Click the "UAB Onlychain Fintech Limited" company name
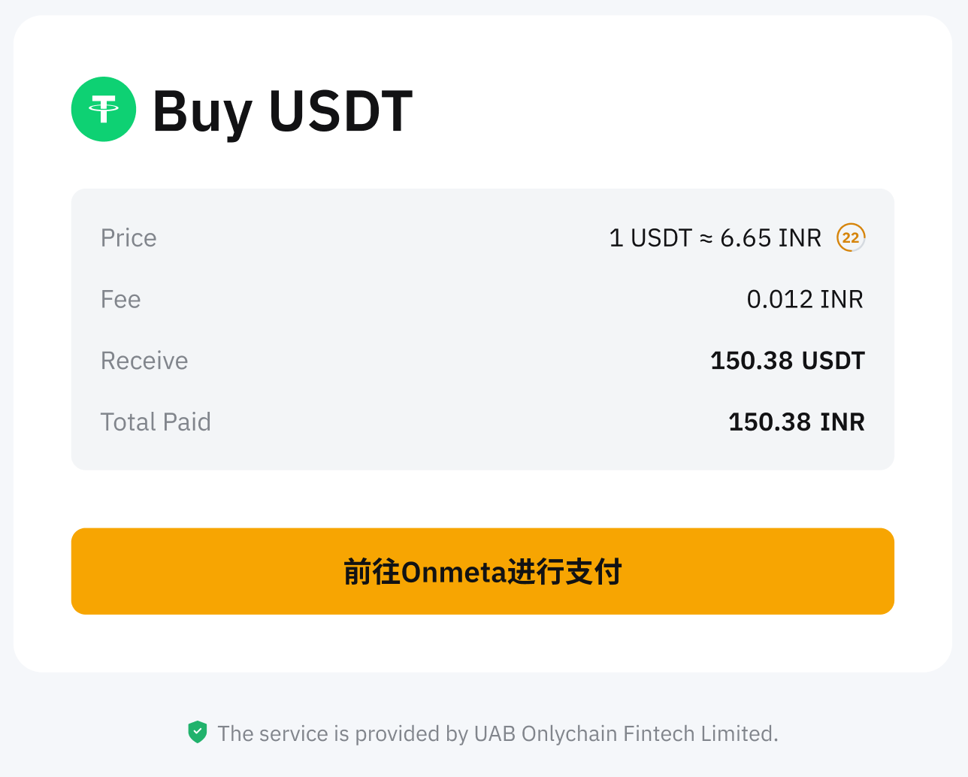The height and width of the screenshot is (777, 968). point(625,733)
